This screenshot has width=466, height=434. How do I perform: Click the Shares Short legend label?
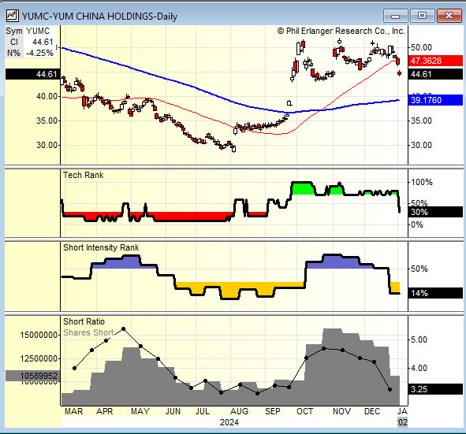[x=88, y=332]
